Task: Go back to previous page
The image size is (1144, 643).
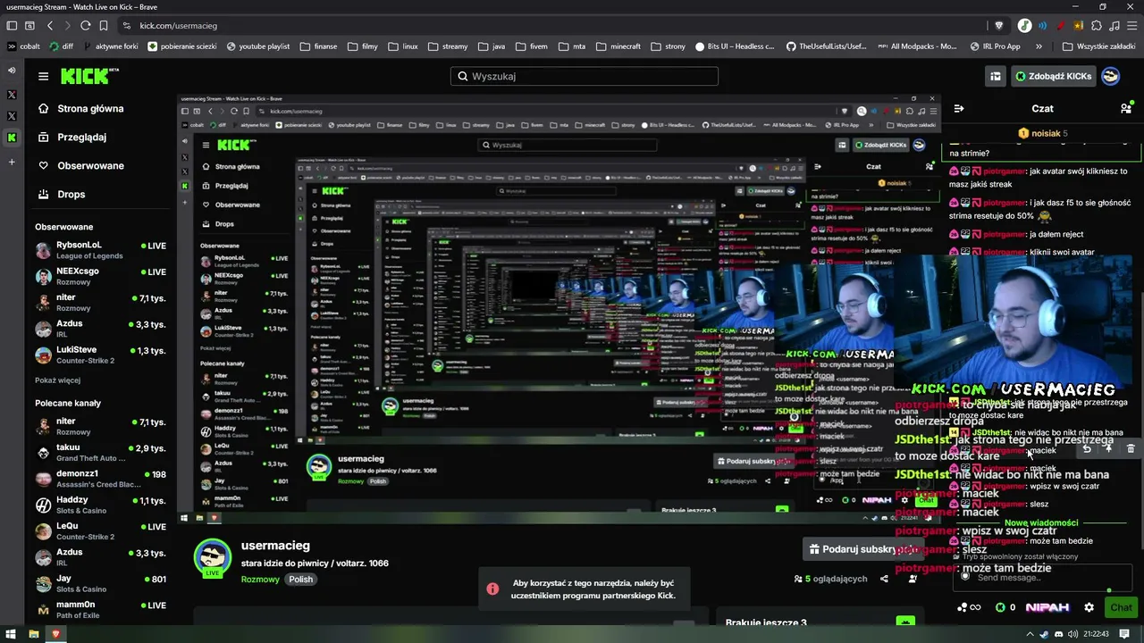Action: click(x=50, y=25)
